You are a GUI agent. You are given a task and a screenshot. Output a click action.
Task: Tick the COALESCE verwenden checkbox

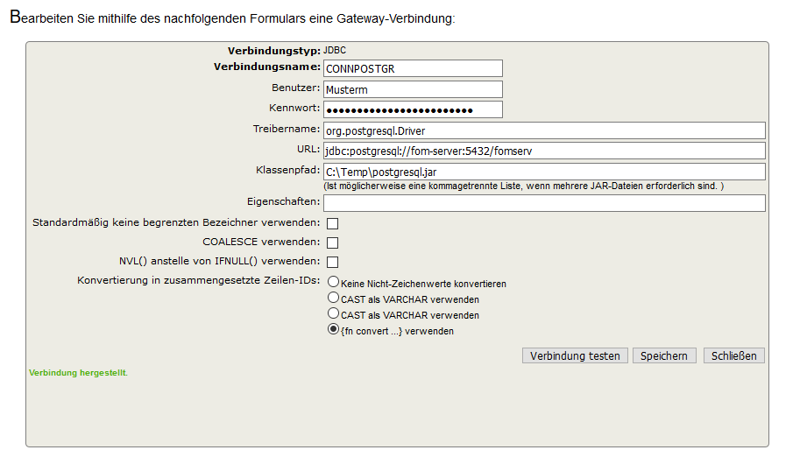click(x=332, y=243)
